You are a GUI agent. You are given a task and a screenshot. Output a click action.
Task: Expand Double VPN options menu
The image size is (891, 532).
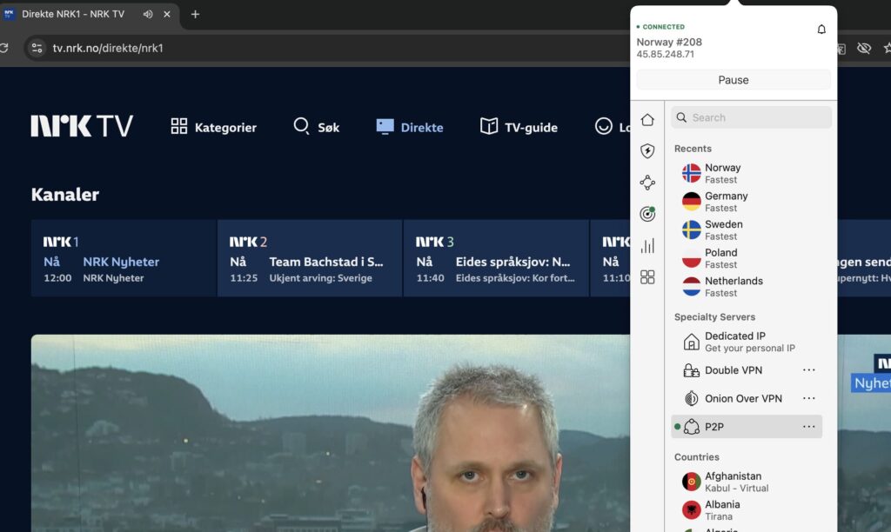[809, 370]
